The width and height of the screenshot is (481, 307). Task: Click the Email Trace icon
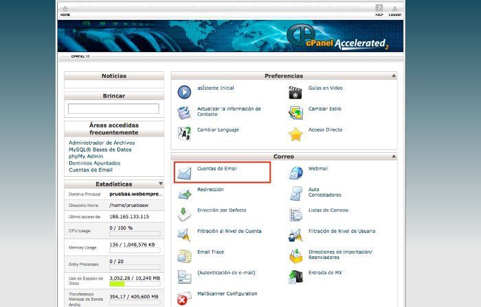click(x=184, y=256)
